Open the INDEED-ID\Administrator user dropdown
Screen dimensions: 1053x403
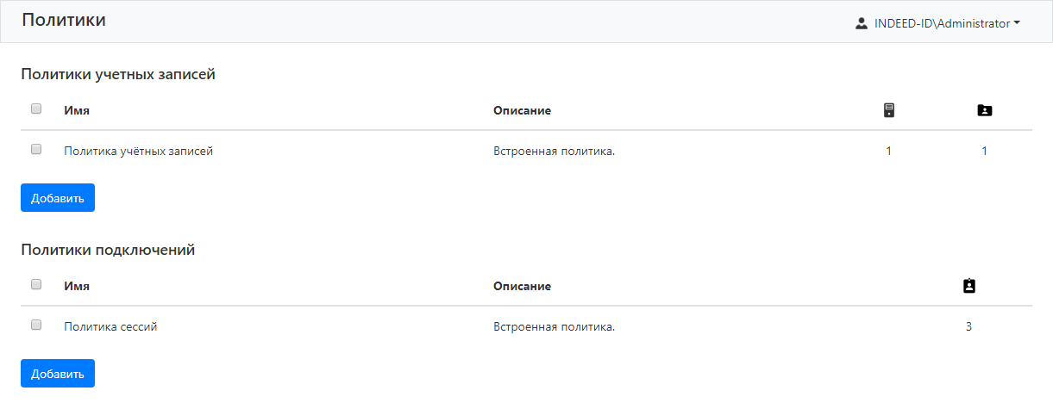pyautogui.click(x=941, y=24)
